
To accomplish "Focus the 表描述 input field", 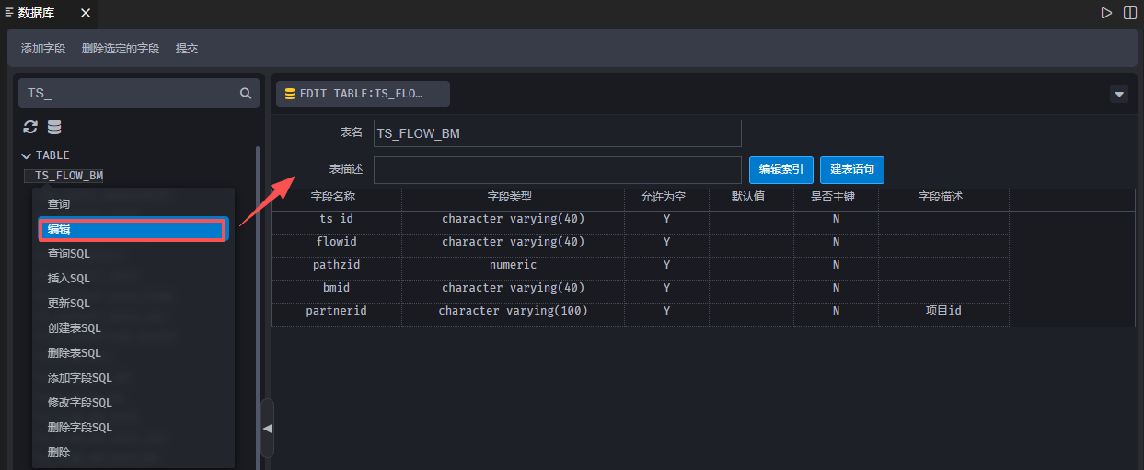I will (x=557, y=170).
